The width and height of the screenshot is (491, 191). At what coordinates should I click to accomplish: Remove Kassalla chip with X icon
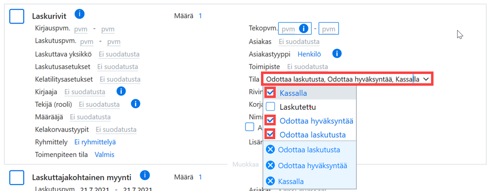(270, 181)
